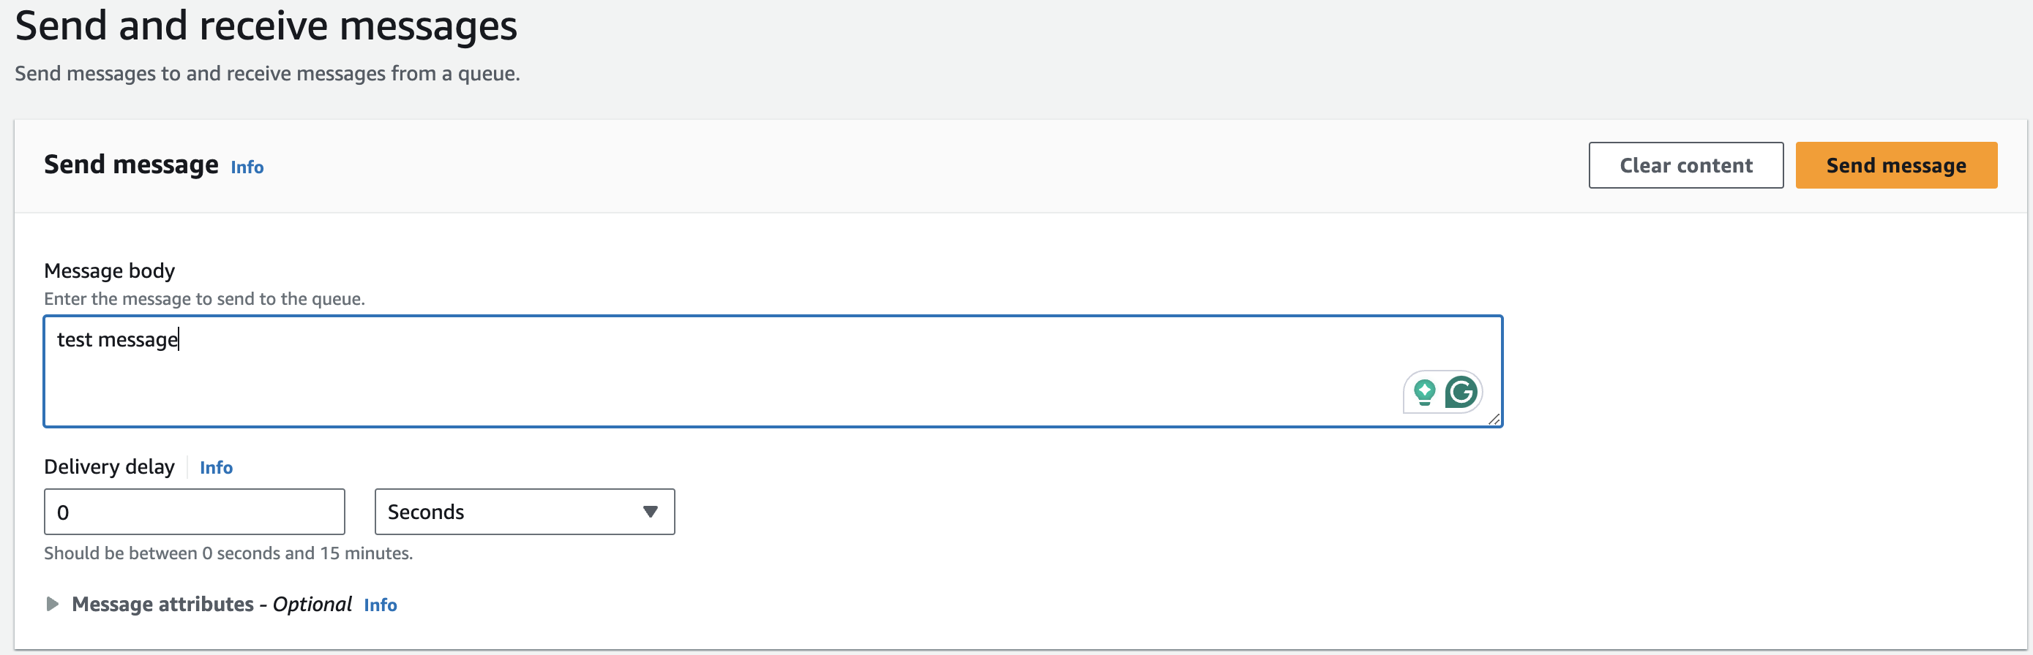Click the Message body field label
The width and height of the screenshot is (2033, 655).
[110, 271]
